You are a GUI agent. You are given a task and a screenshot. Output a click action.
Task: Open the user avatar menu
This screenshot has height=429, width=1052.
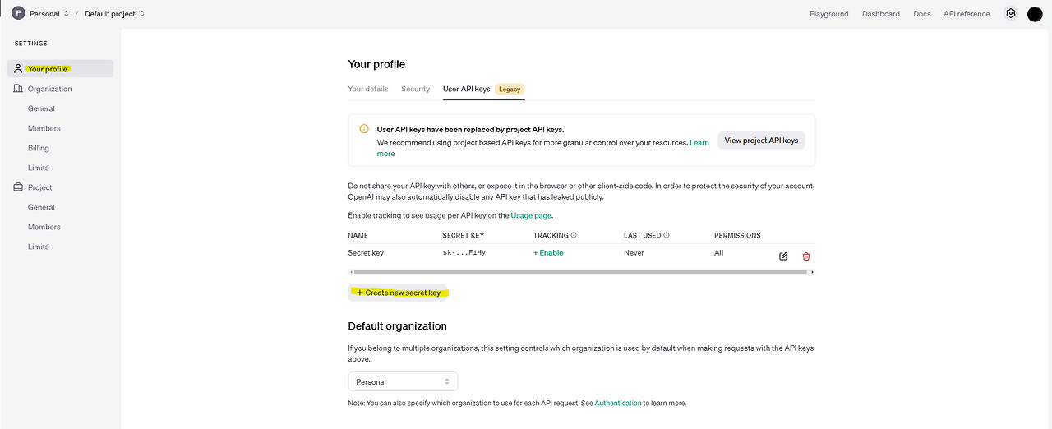click(1035, 14)
